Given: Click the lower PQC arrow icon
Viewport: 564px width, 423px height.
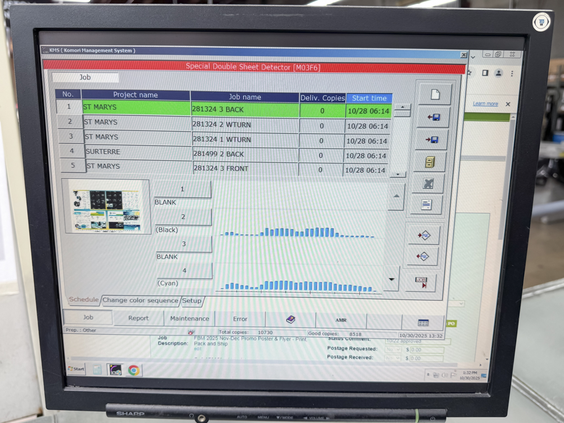Looking at the screenshot, I should point(422,256).
